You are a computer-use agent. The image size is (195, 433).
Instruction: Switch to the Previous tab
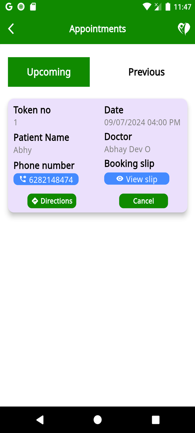(147, 72)
